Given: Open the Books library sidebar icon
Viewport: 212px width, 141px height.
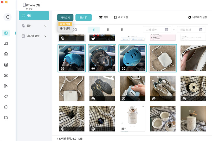Looking at the screenshot, I should pyautogui.click(x=6, y=86).
